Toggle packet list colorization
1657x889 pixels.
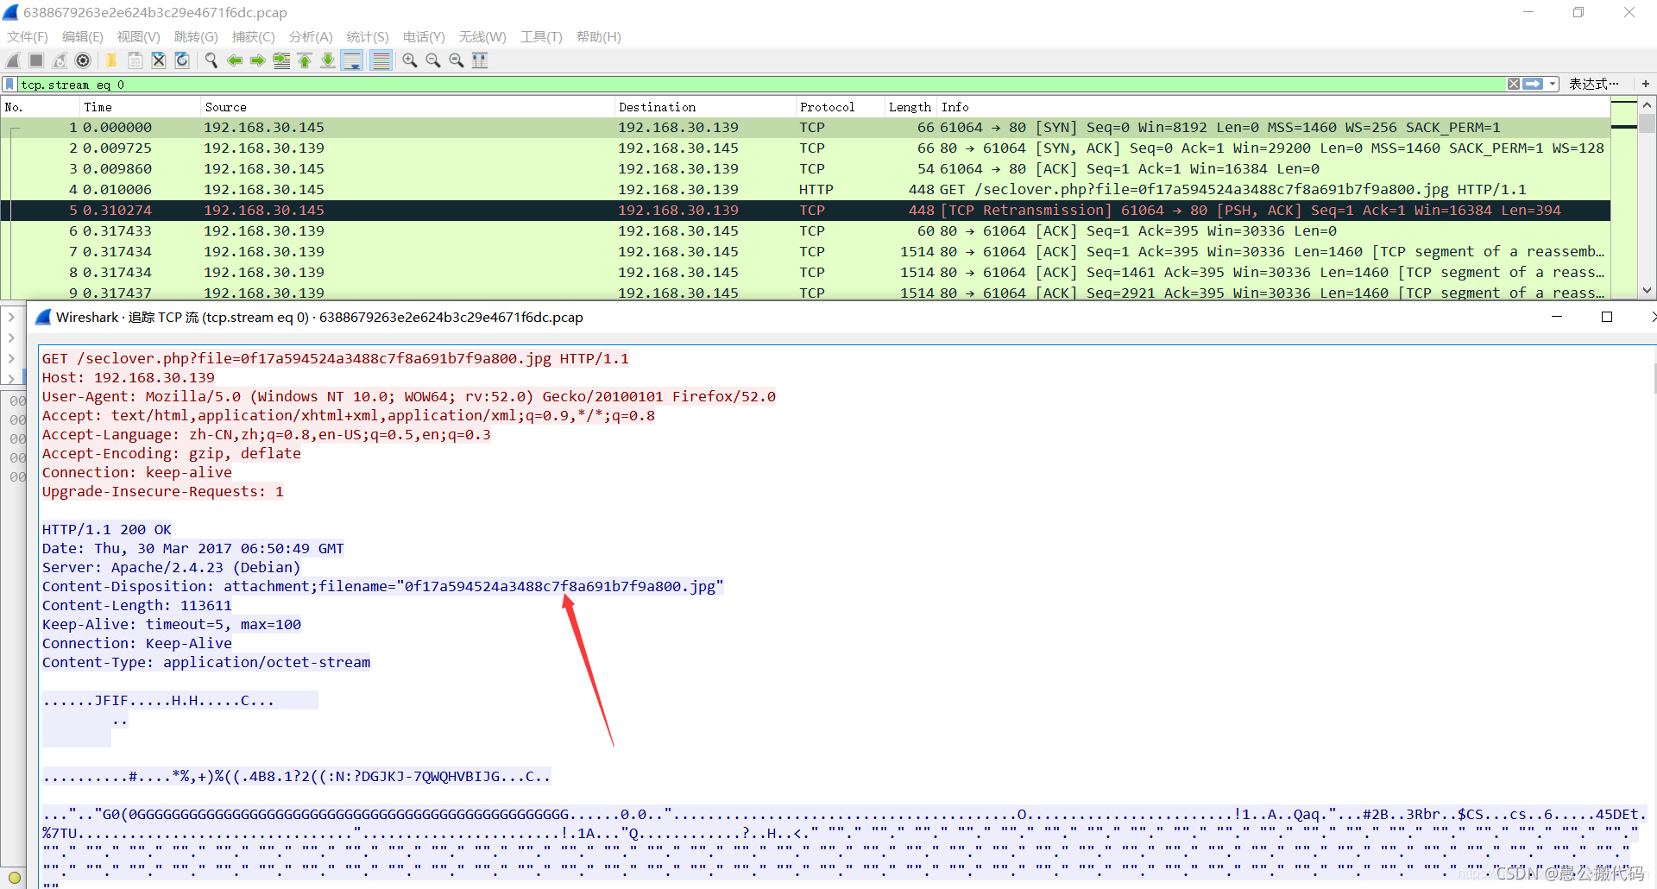pyautogui.click(x=381, y=60)
